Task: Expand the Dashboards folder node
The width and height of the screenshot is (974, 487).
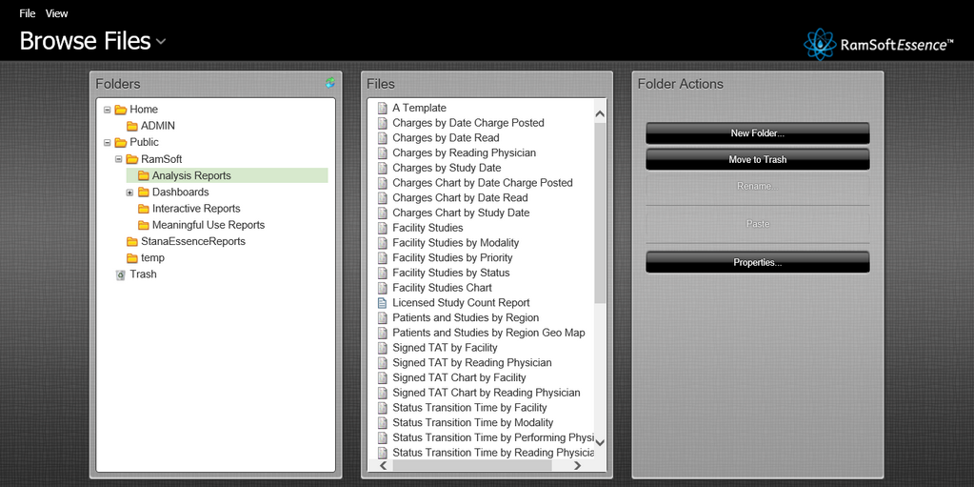Action: point(129,193)
